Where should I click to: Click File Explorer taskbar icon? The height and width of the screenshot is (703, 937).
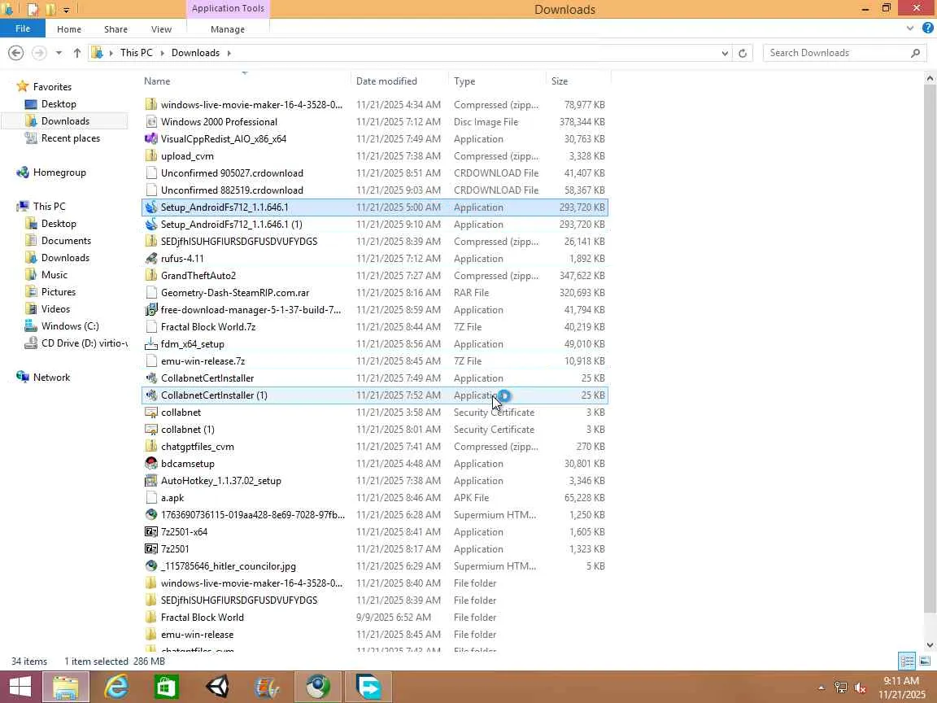(x=66, y=687)
